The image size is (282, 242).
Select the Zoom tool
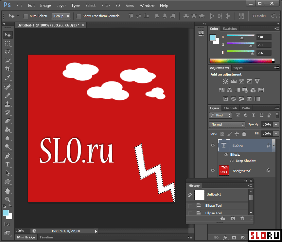8,199
